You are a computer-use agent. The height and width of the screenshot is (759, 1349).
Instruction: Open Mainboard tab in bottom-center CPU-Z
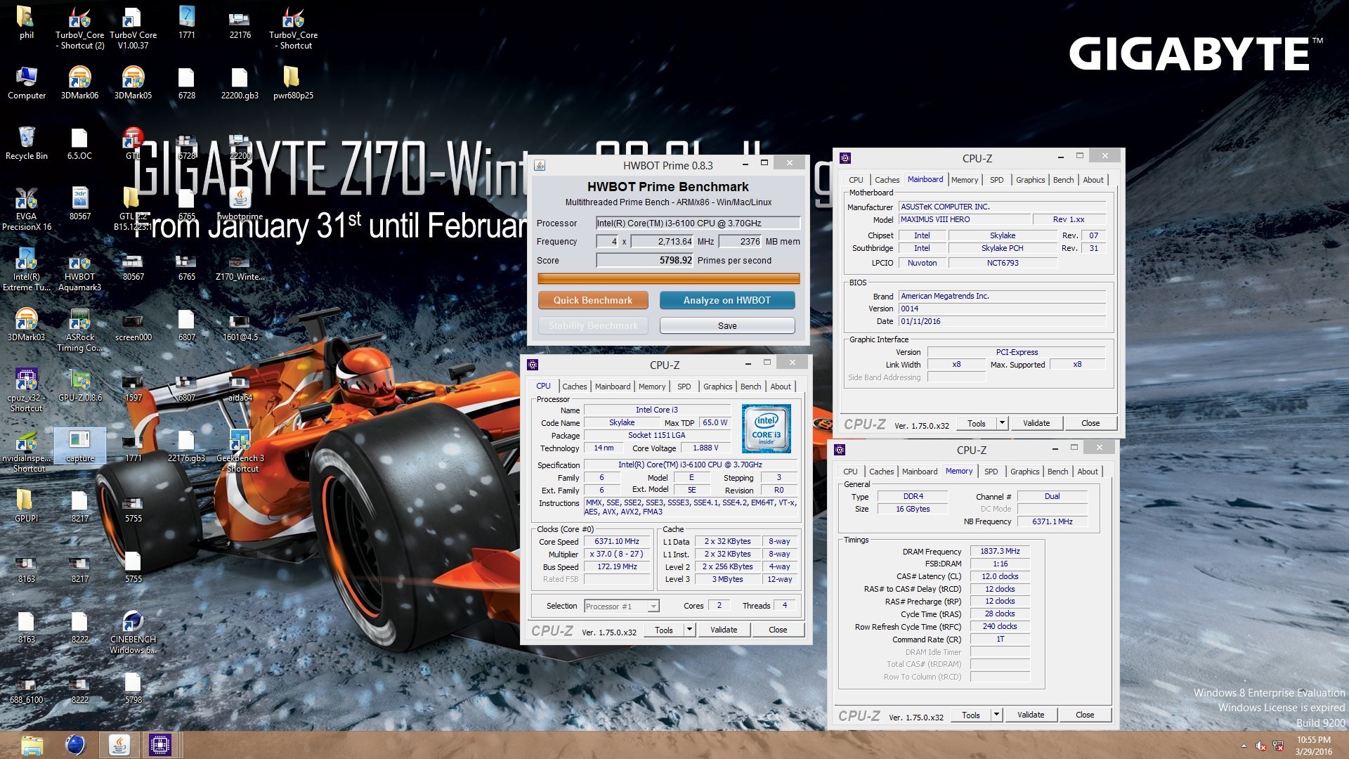[x=613, y=387]
